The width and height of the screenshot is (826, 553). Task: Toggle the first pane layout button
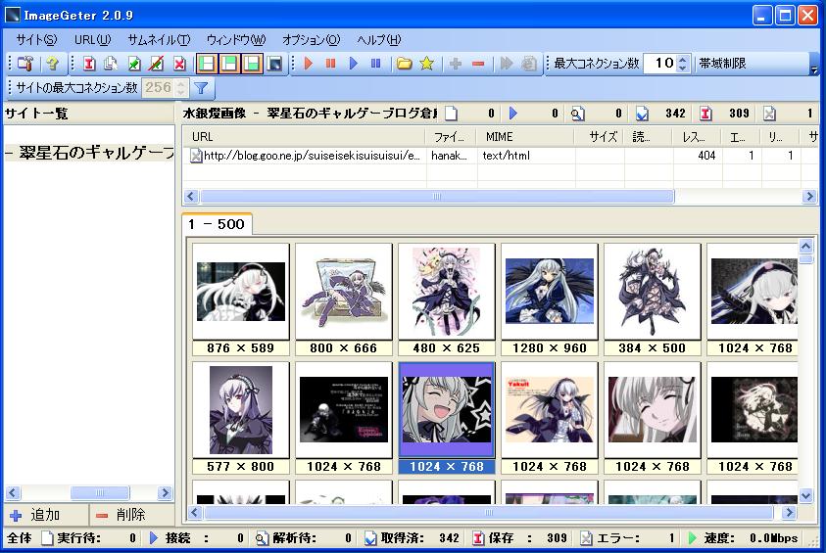[207, 64]
